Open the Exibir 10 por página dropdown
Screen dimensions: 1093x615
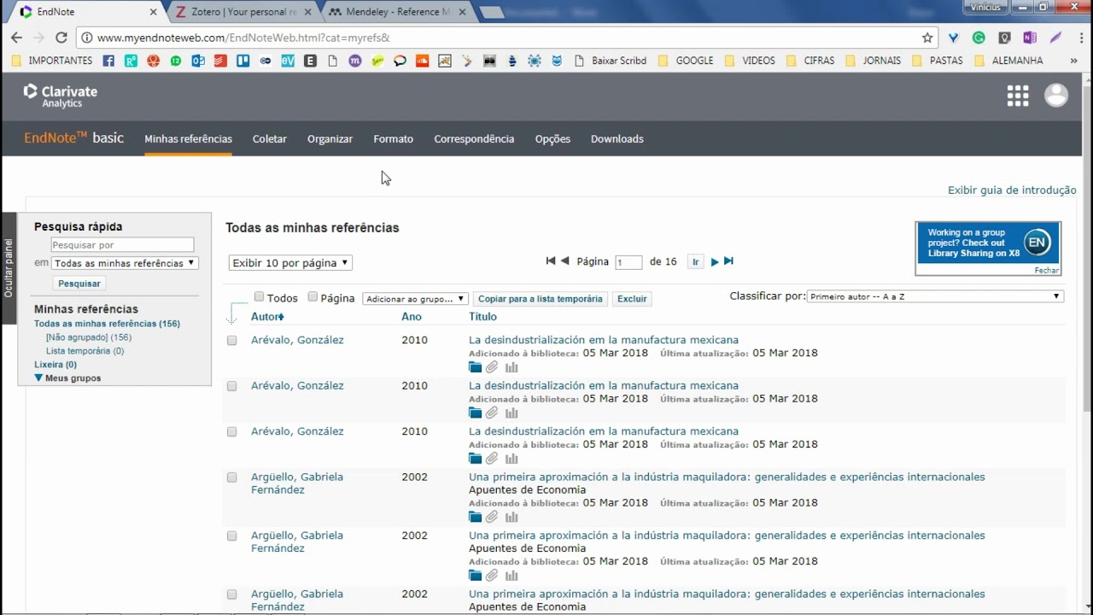click(x=290, y=263)
